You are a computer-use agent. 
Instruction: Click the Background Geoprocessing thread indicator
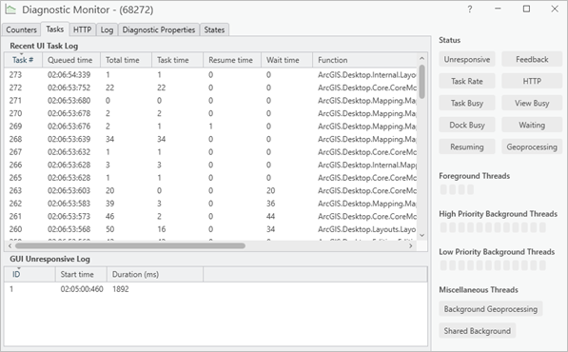[x=491, y=309]
